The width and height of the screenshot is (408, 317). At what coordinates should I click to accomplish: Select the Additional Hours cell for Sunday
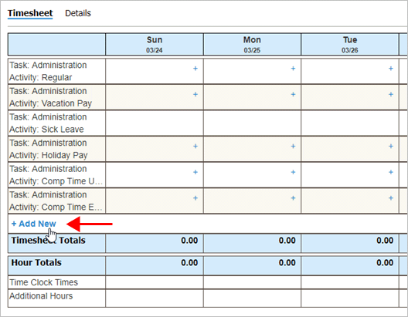click(155, 298)
